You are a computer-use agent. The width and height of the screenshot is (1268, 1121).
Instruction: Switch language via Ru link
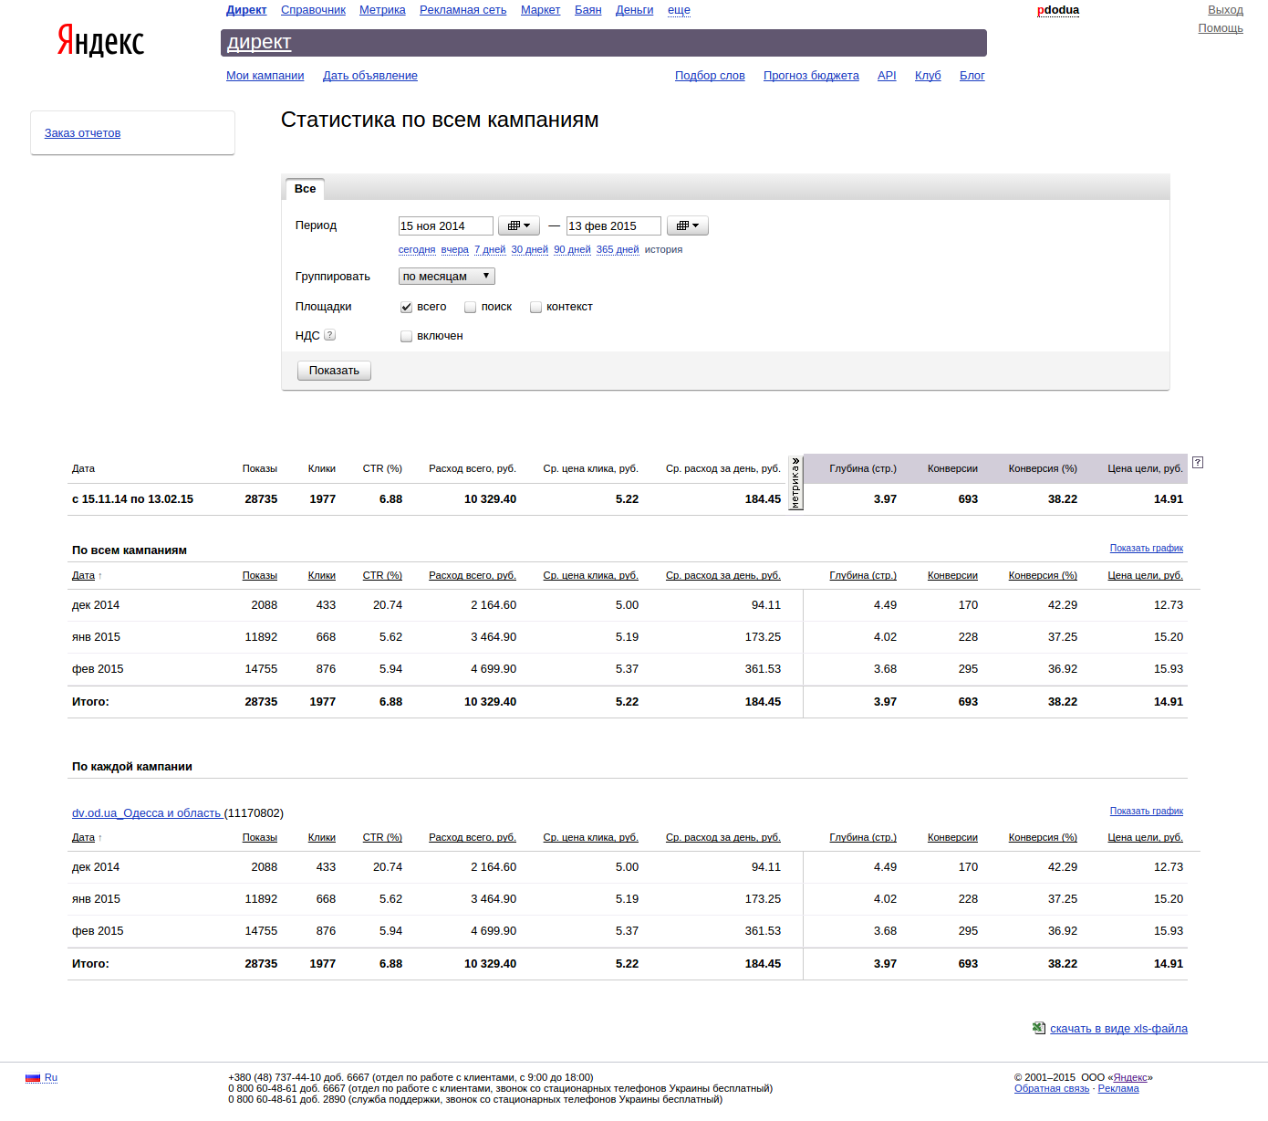pos(51,1078)
